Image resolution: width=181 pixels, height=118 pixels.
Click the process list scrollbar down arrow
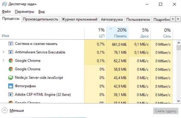(179, 101)
